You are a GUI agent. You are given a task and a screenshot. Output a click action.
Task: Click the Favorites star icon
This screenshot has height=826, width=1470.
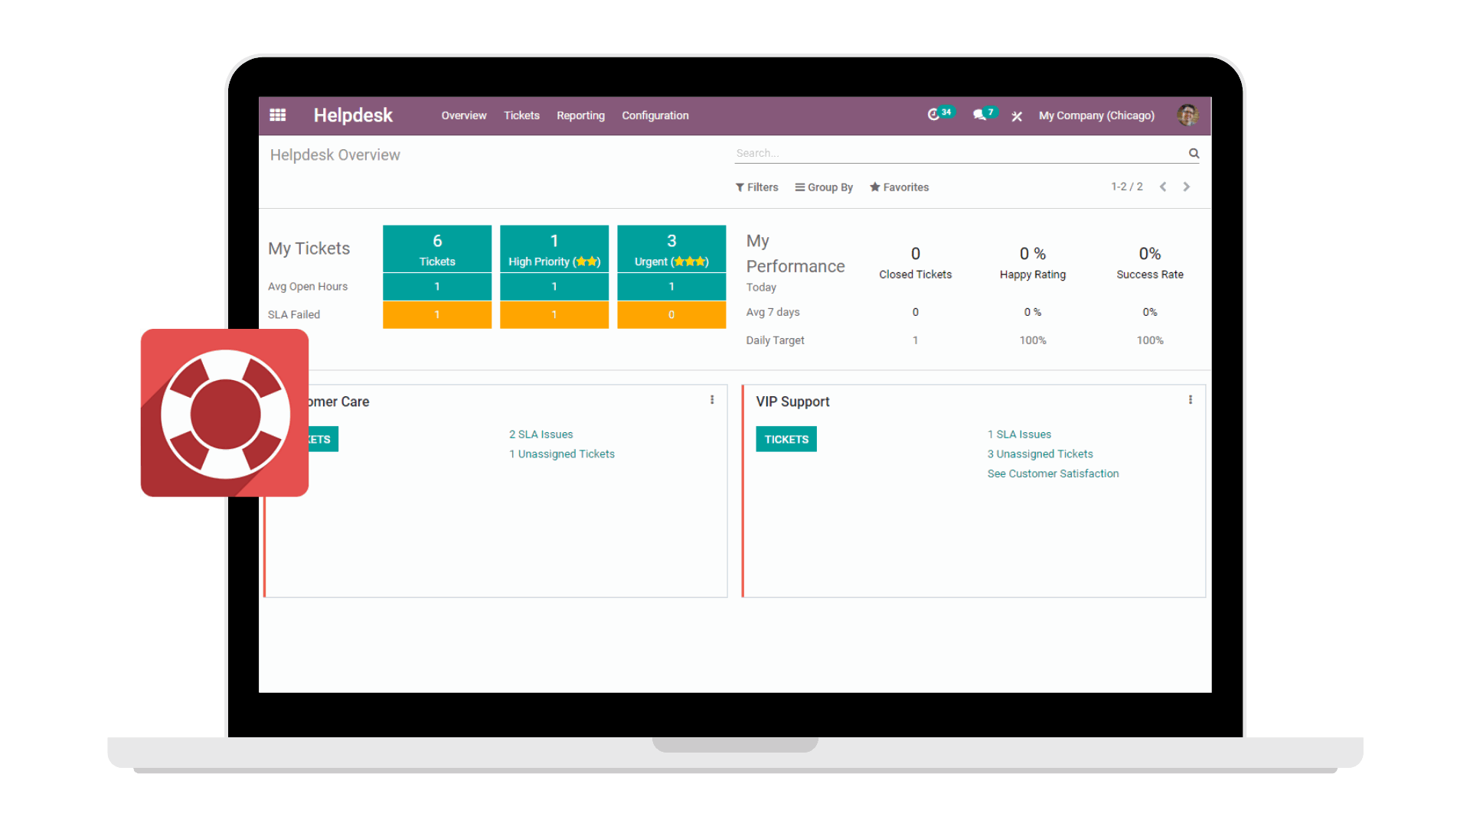click(x=874, y=187)
